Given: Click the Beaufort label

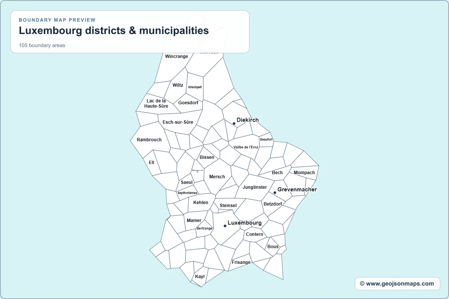Looking at the screenshot, I should [266, 139].
